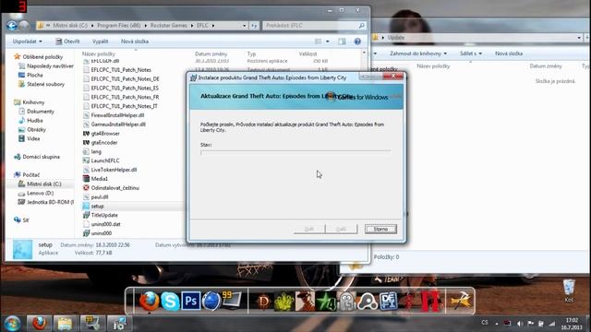Image resolution: width=591 pixels, height=332 pixels.
Task: Click the forward navigation arrow in EFLC window
Action: pyautogui.click(x=25, y=25)
